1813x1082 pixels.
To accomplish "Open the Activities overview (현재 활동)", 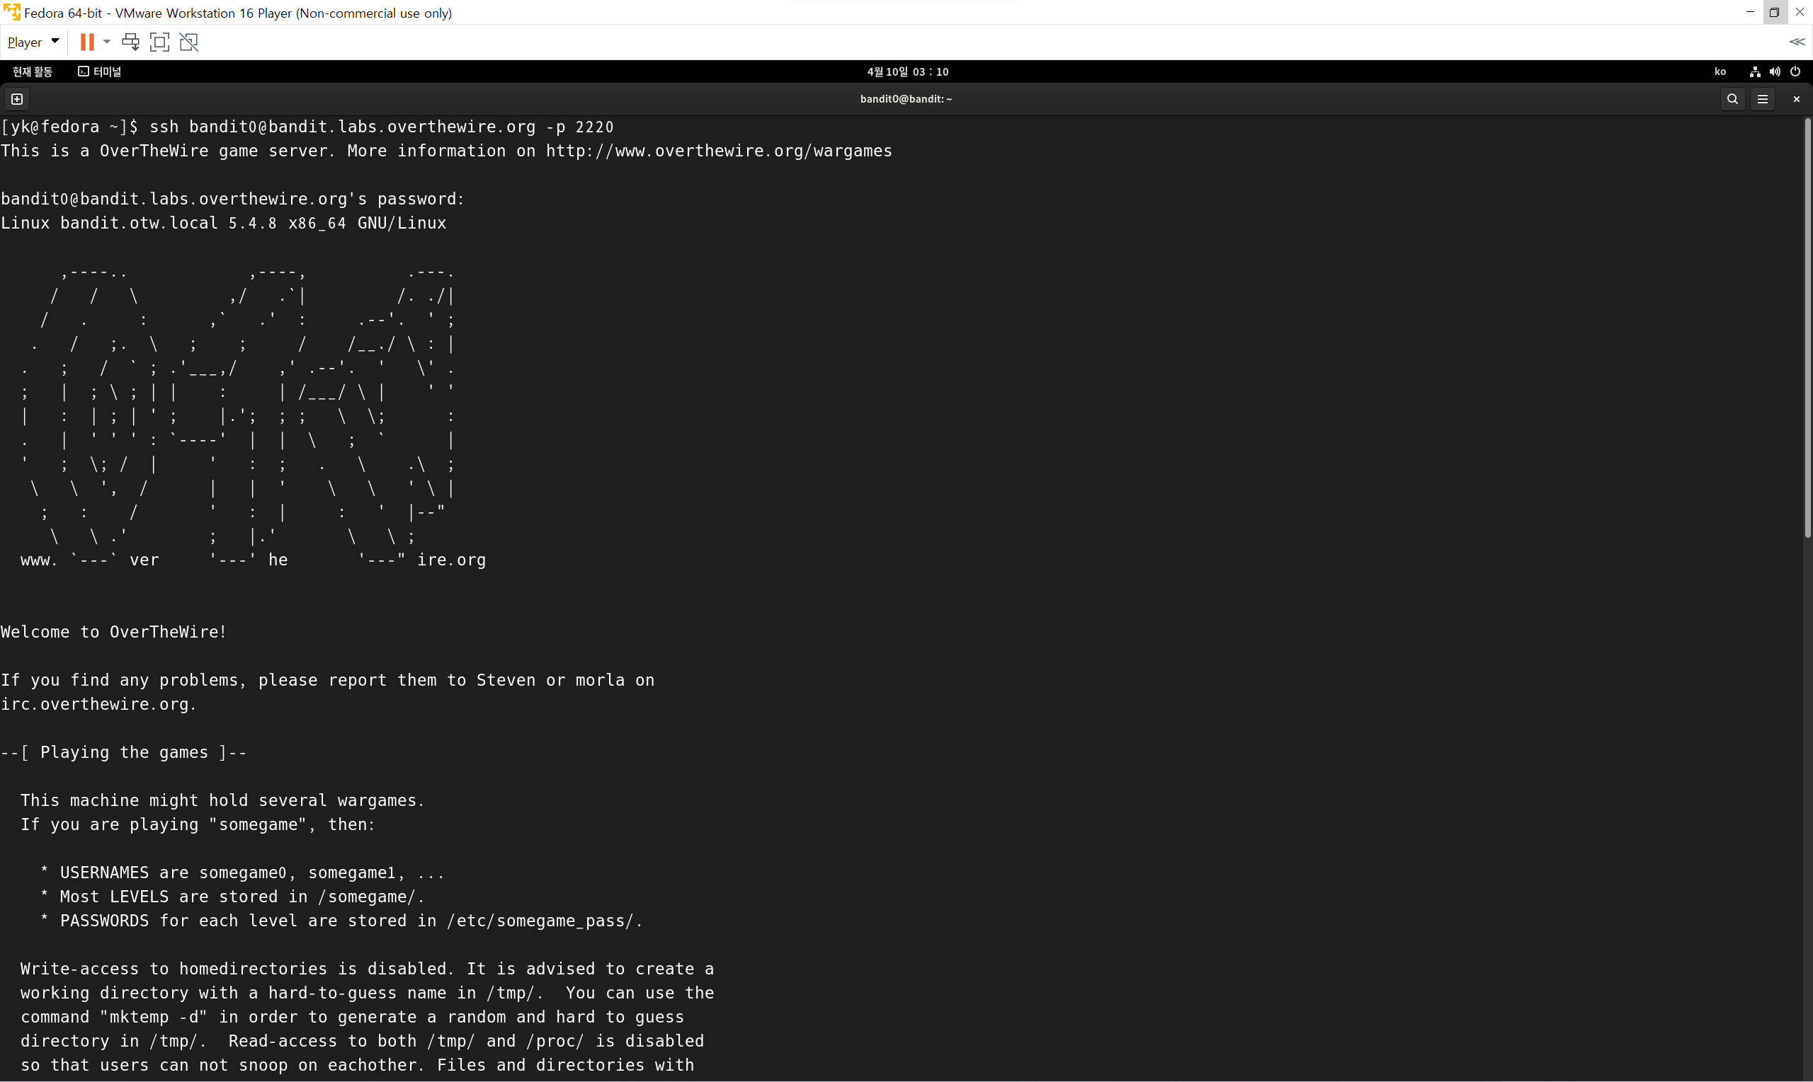I will coord(33,71).
